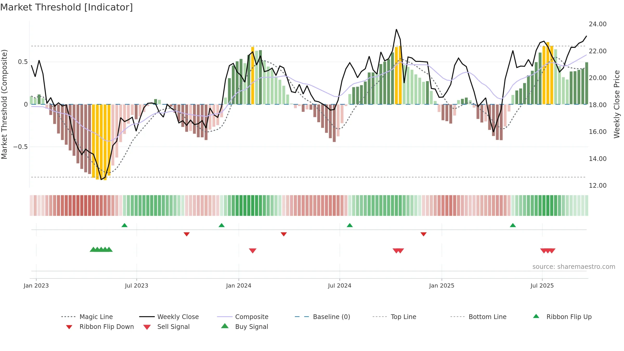This screenshot has height=351, width=624.
Task: Click the ribbon flip down marker in autumn 2023
Action: [x=187, y=234]
